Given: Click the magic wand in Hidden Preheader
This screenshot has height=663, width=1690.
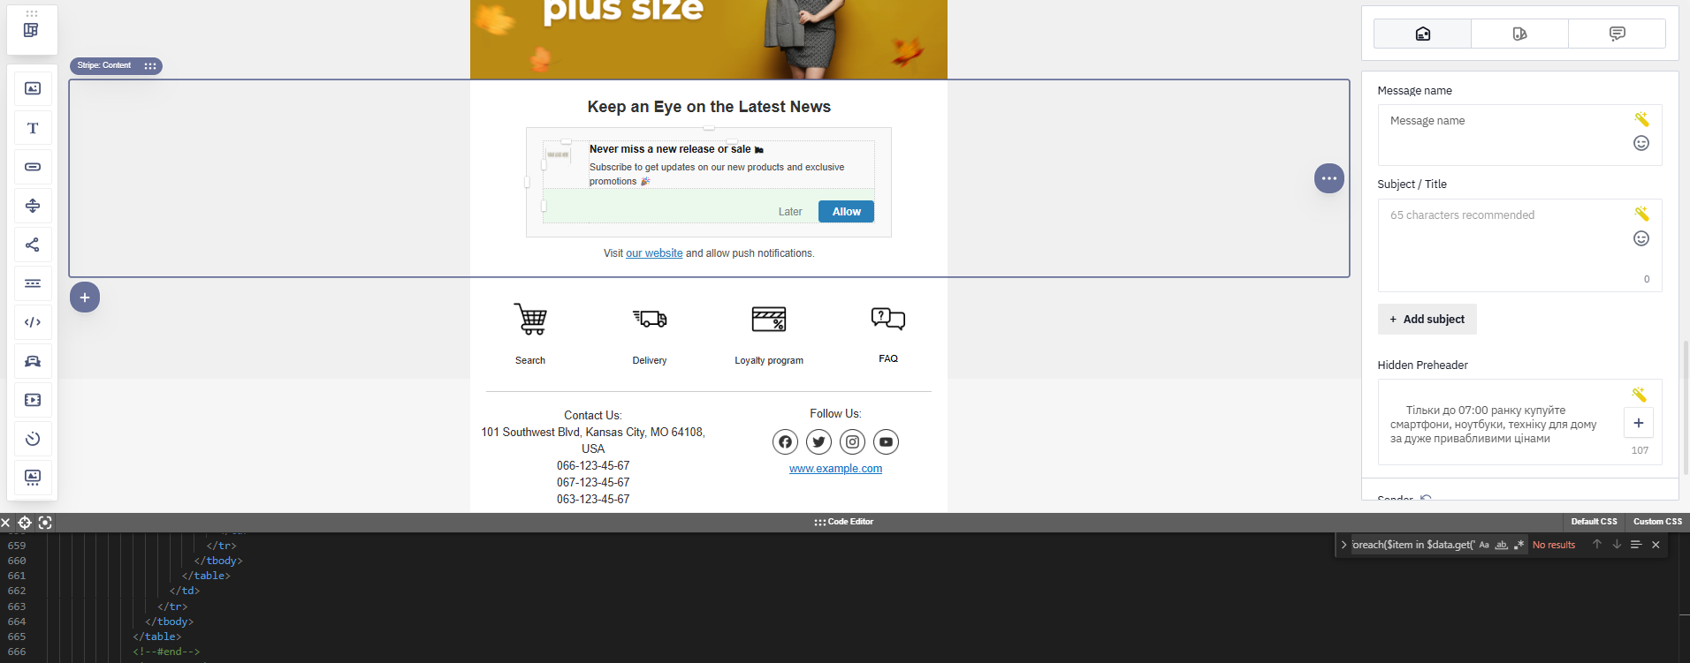Looking at the screenshot, I should point(1639,395).
